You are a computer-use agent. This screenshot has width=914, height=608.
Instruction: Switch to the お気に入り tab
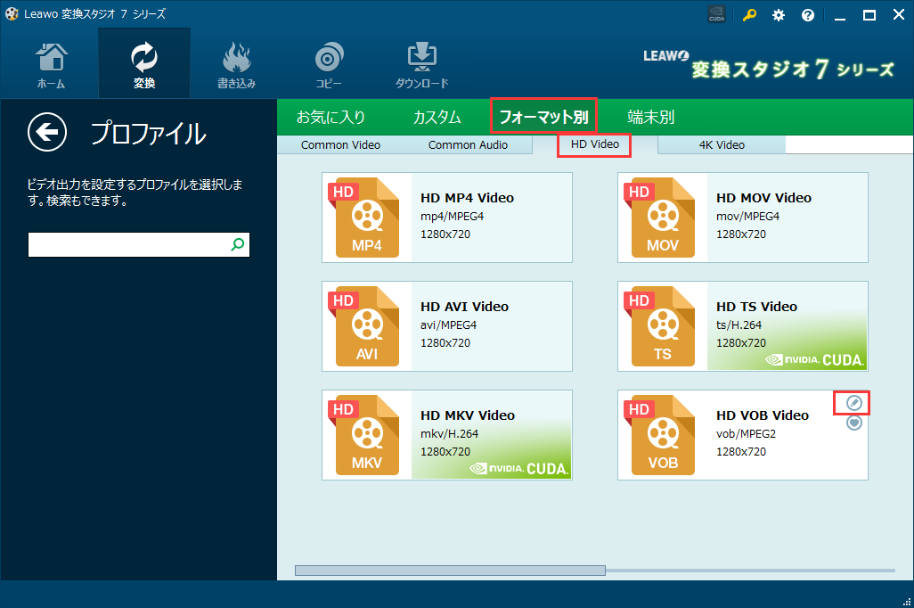331,117
